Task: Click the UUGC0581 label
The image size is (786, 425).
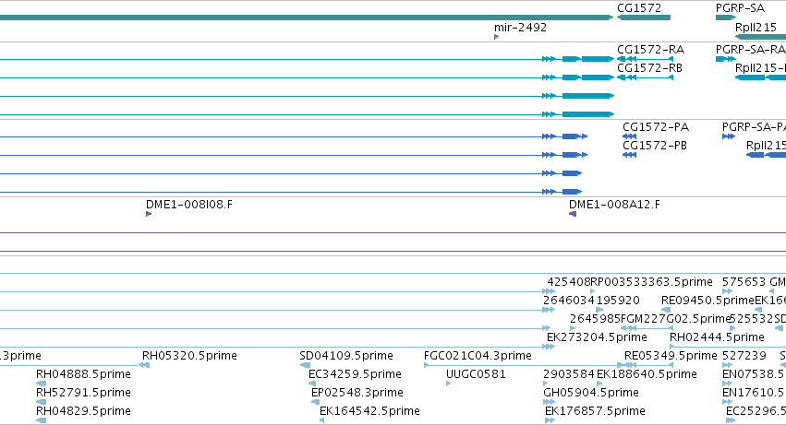Action: pos(476,374)
